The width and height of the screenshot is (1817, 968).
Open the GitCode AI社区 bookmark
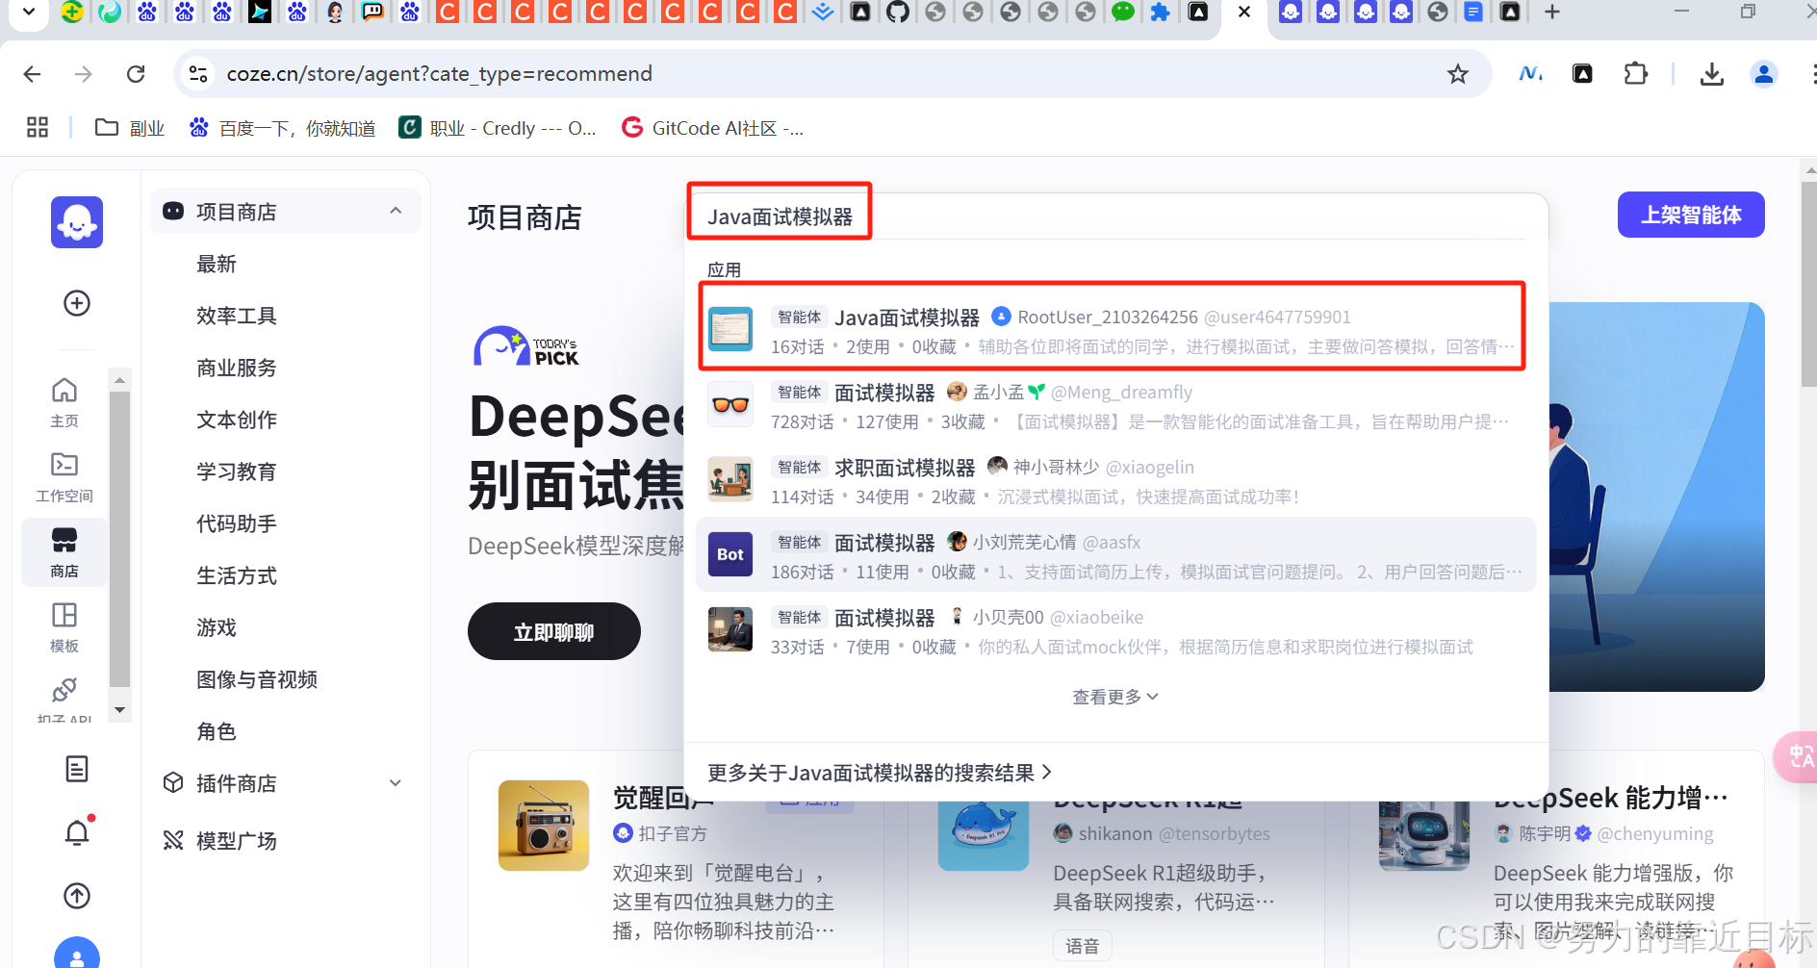(x=713, y=128)
